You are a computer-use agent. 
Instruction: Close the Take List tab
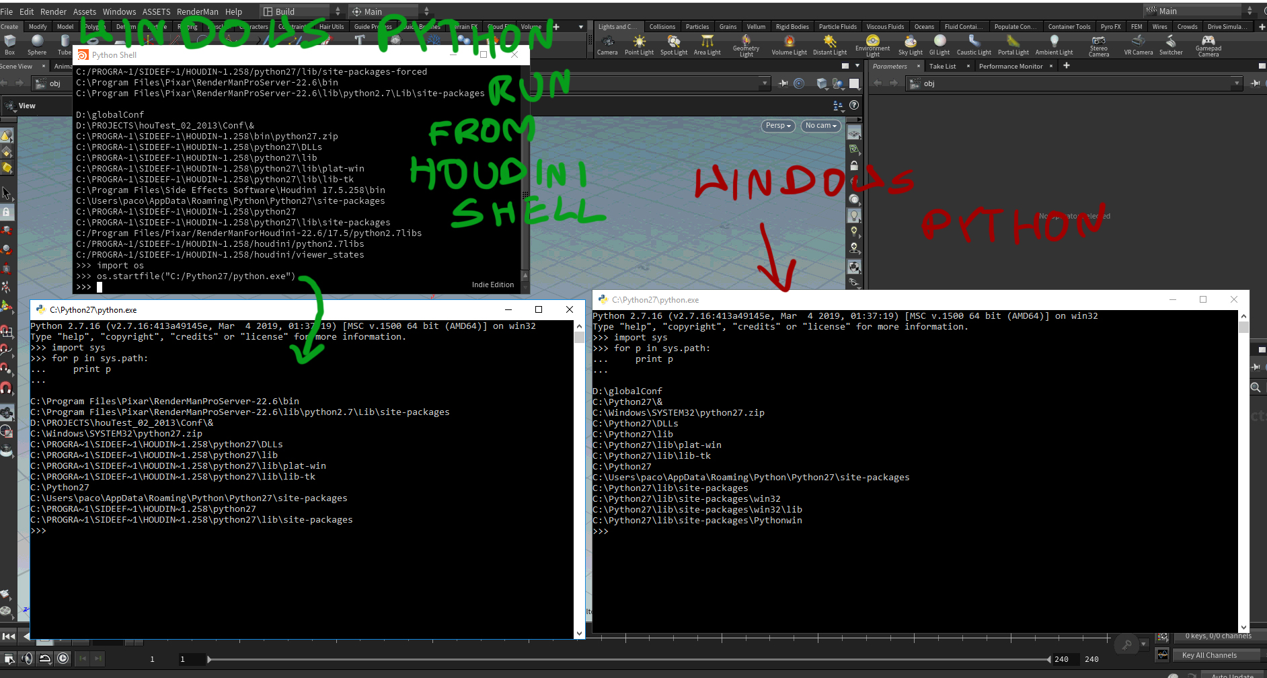coord(968,66)
